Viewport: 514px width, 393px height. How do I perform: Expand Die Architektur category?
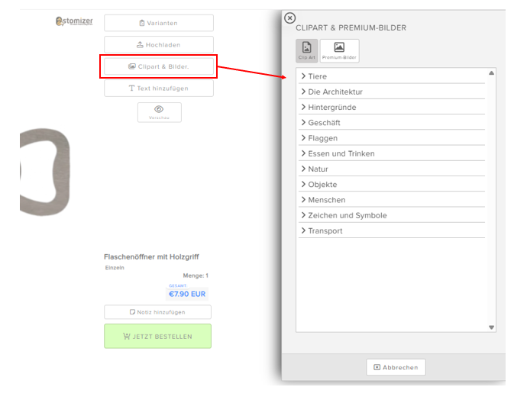pyautogui.click(x=335, y=92)
